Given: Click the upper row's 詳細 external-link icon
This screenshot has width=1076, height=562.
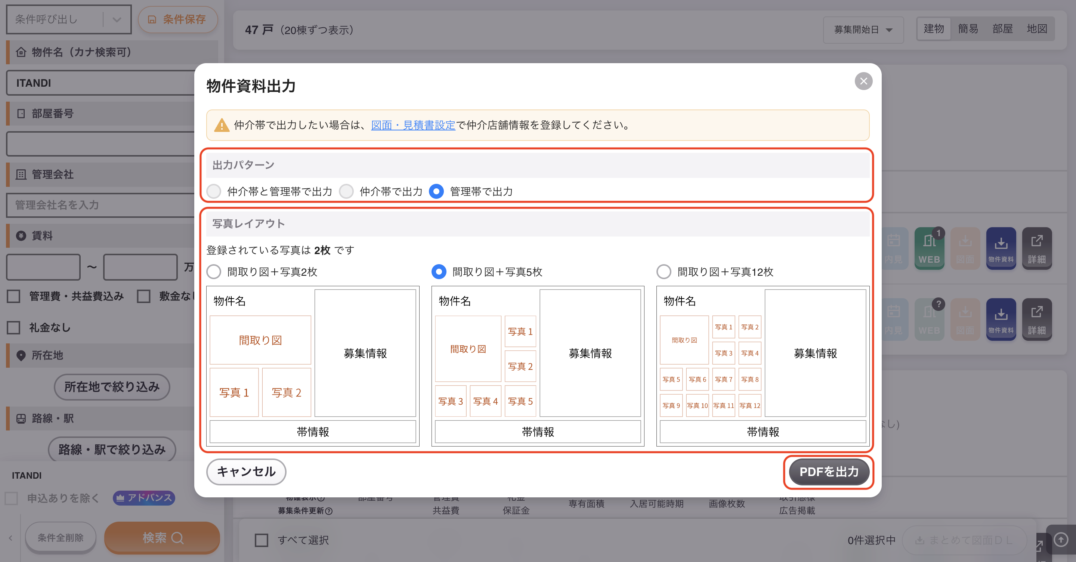Looking at the screenshot, I should coord(1037,248).
